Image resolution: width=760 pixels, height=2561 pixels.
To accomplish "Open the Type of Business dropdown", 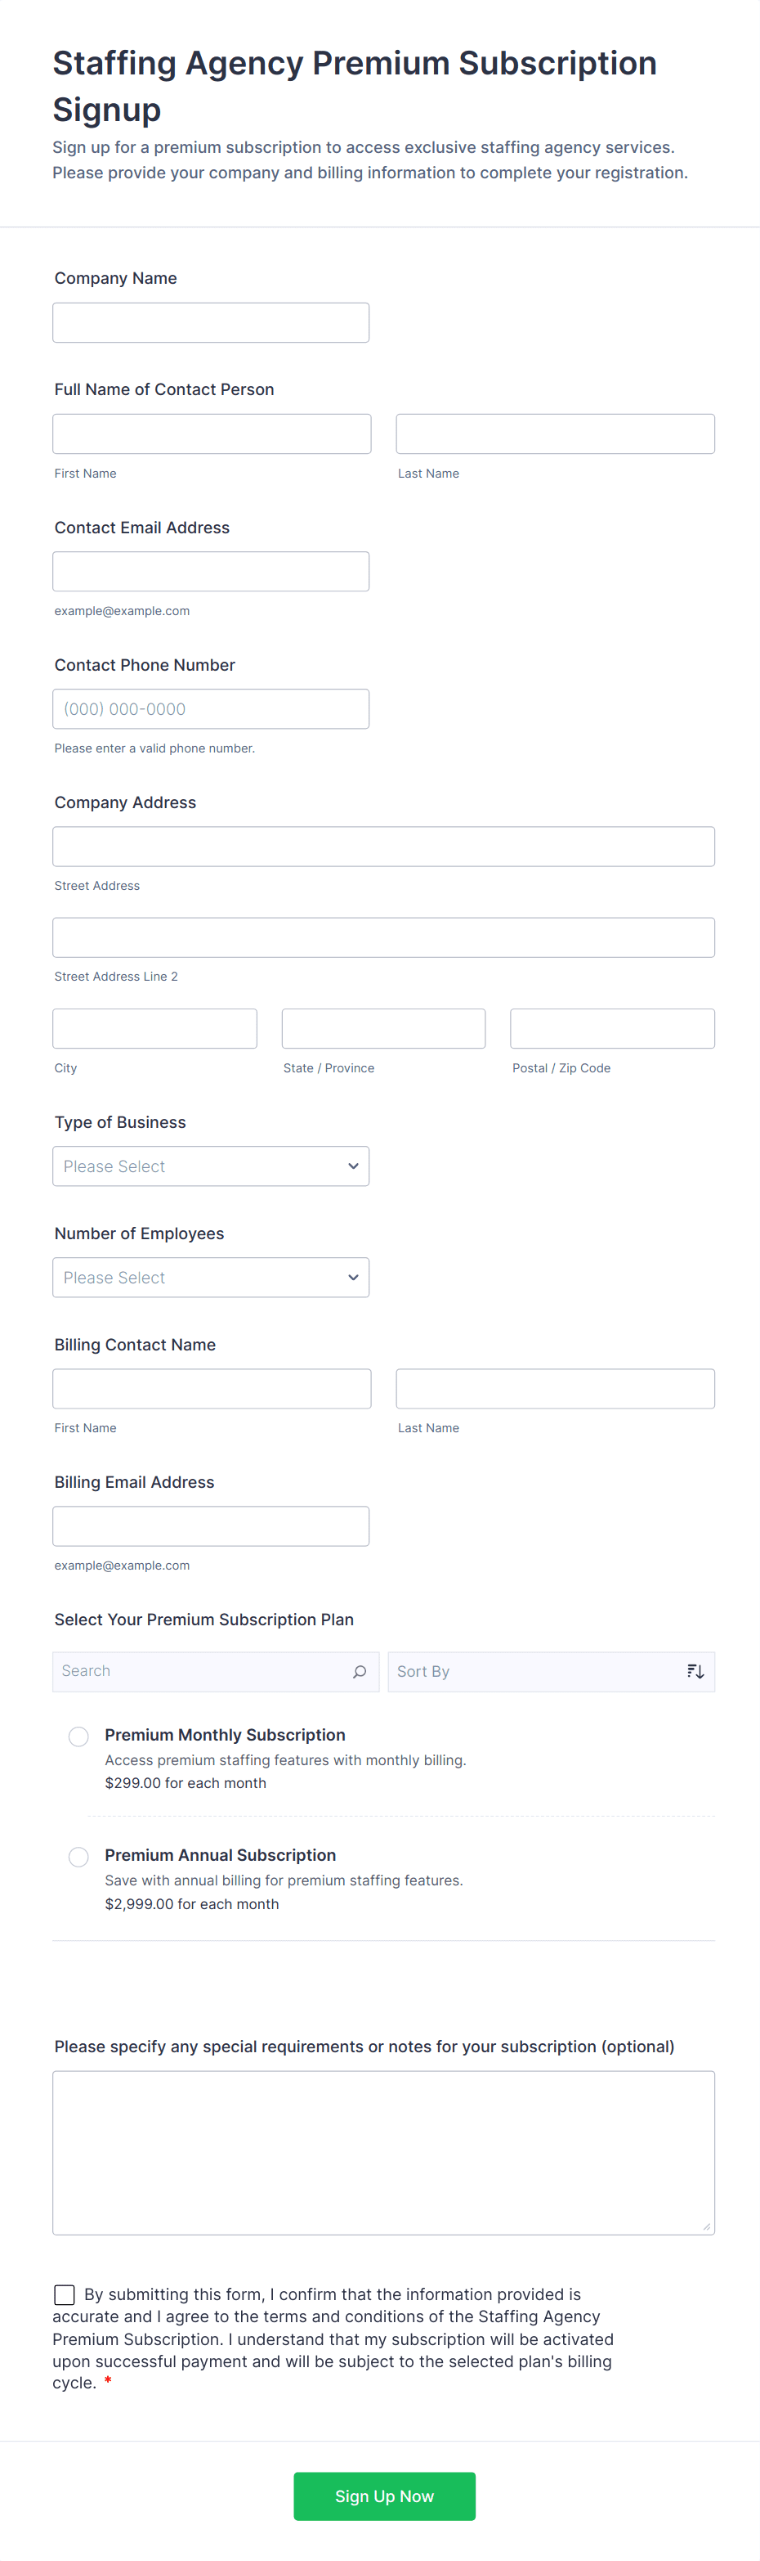I will tap(211, 1166).
